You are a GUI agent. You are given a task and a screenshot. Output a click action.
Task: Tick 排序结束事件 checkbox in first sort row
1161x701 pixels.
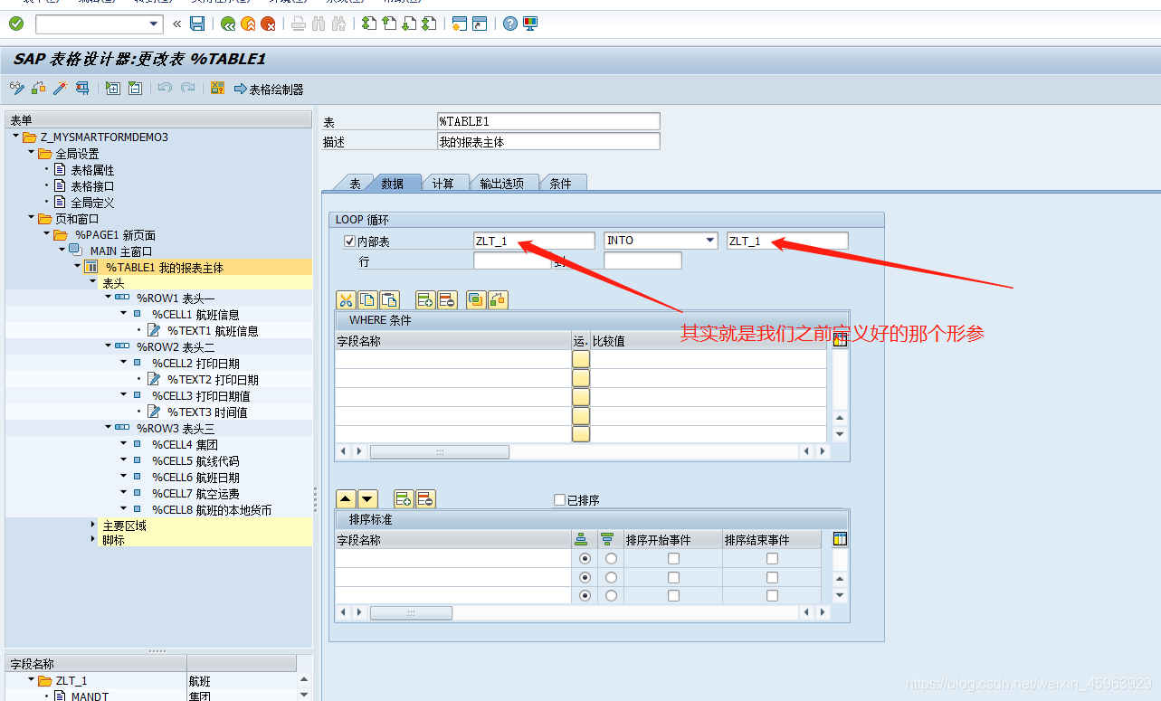tap(772, 559)
